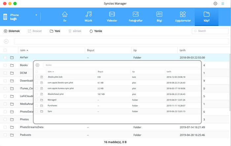This screenshot has height=146, width=231.
Task: Select iBooksData2.plist file
Action: [x=55, y=94]
